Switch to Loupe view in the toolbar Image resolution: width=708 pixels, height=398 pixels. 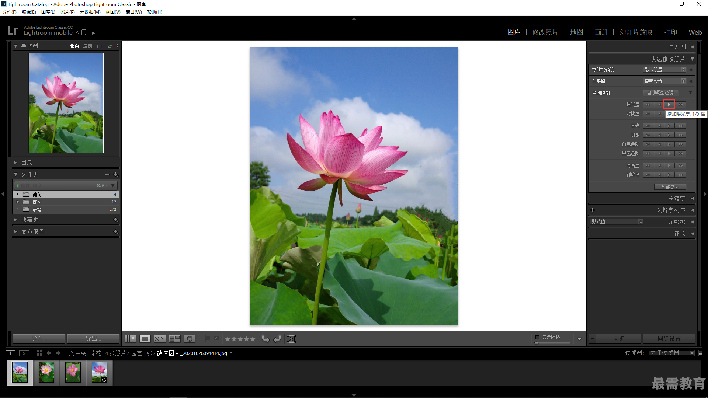point(145,339)
